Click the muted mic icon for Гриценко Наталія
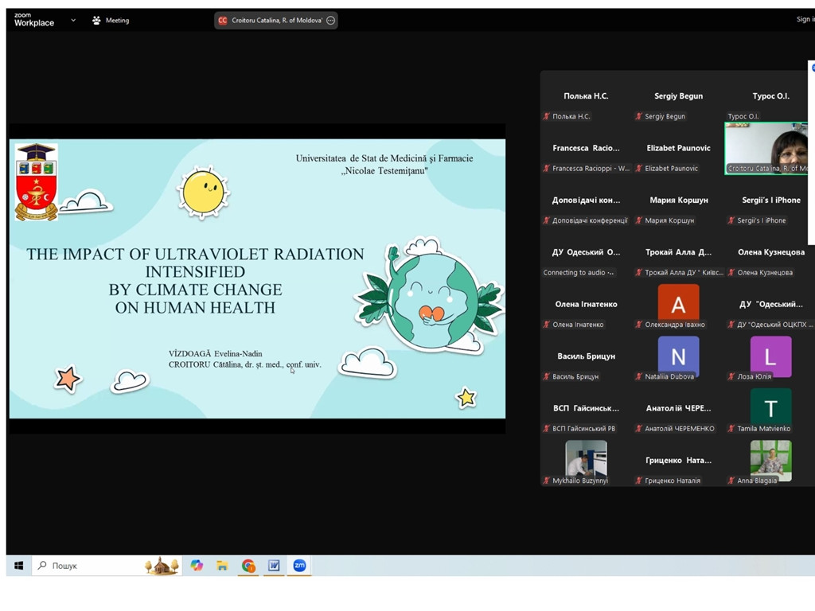The height and width of the screenshot is (611, 815). pyautogui.click(x=639, y=481)
